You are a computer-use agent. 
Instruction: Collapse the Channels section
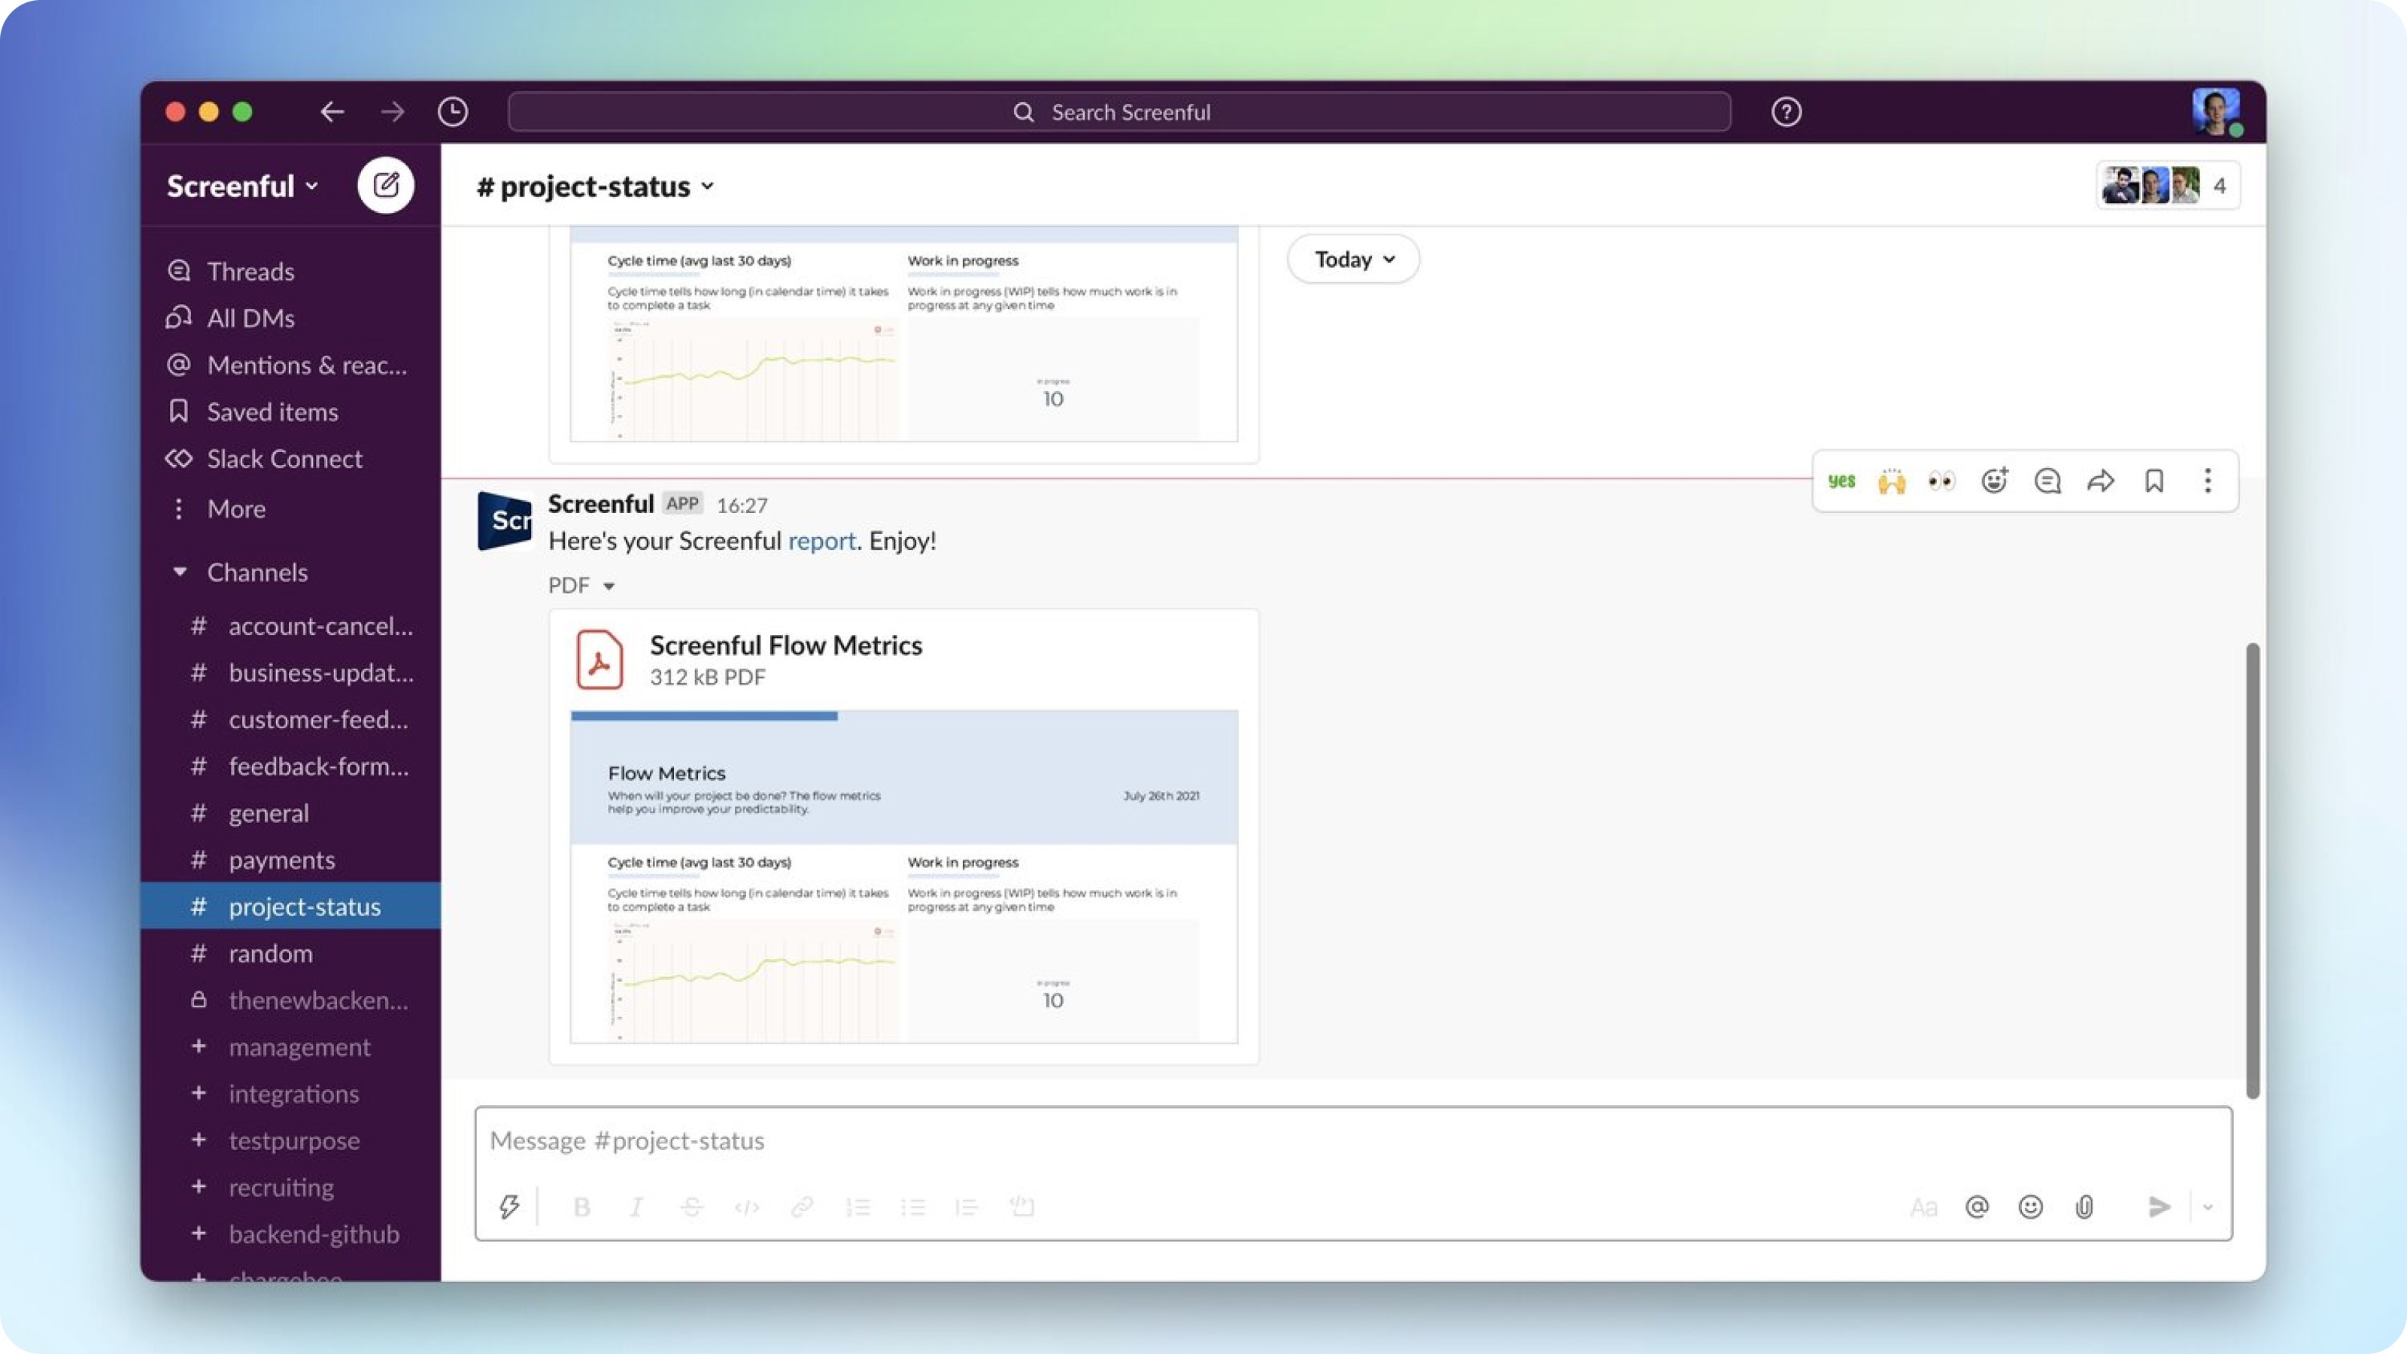pyautogui.click(x=180, y=572)
